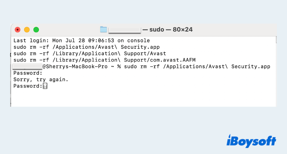
Task: Click the red close window button
Action: click(17, 30)
